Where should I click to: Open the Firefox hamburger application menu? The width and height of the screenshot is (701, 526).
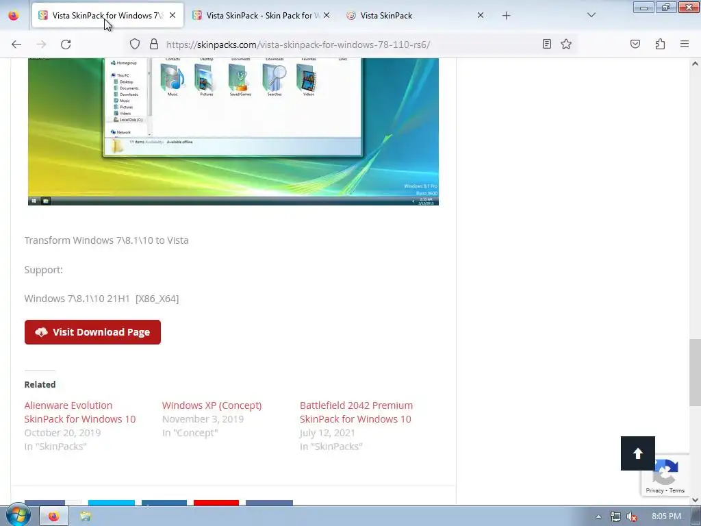(x=685, y=44)
